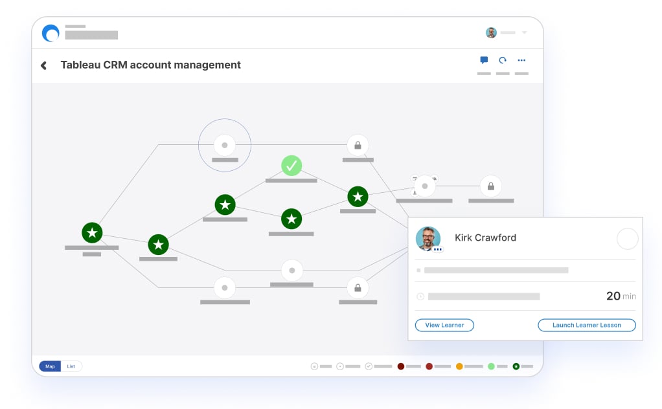Select the leftmost dark green star node

click(92, 232)
